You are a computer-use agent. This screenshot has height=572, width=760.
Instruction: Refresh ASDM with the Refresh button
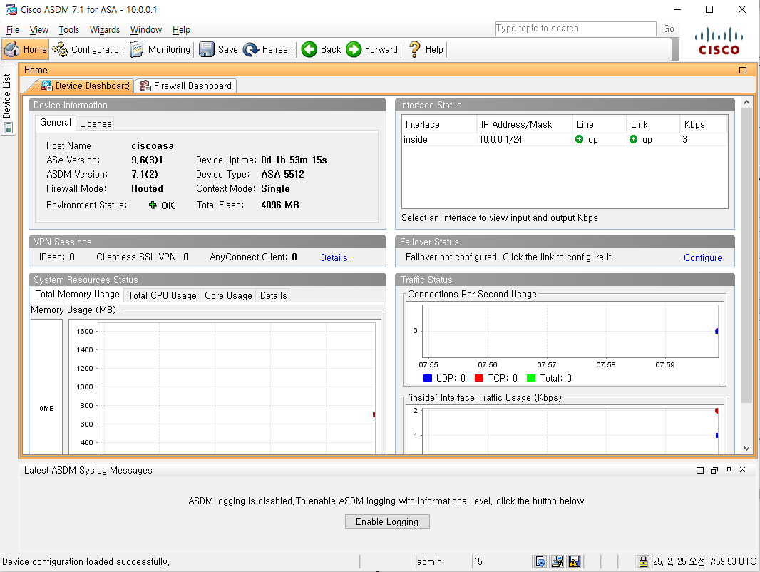point(268,49)
